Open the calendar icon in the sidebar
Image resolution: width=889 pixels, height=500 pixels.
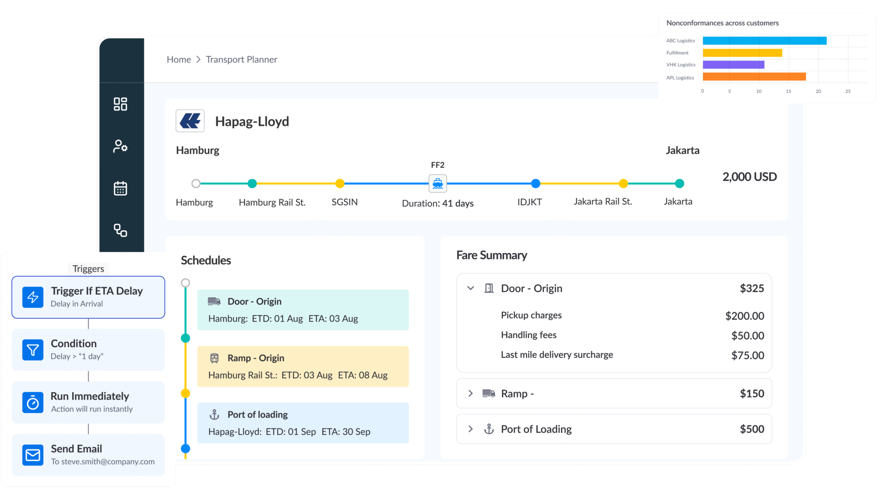121,188
